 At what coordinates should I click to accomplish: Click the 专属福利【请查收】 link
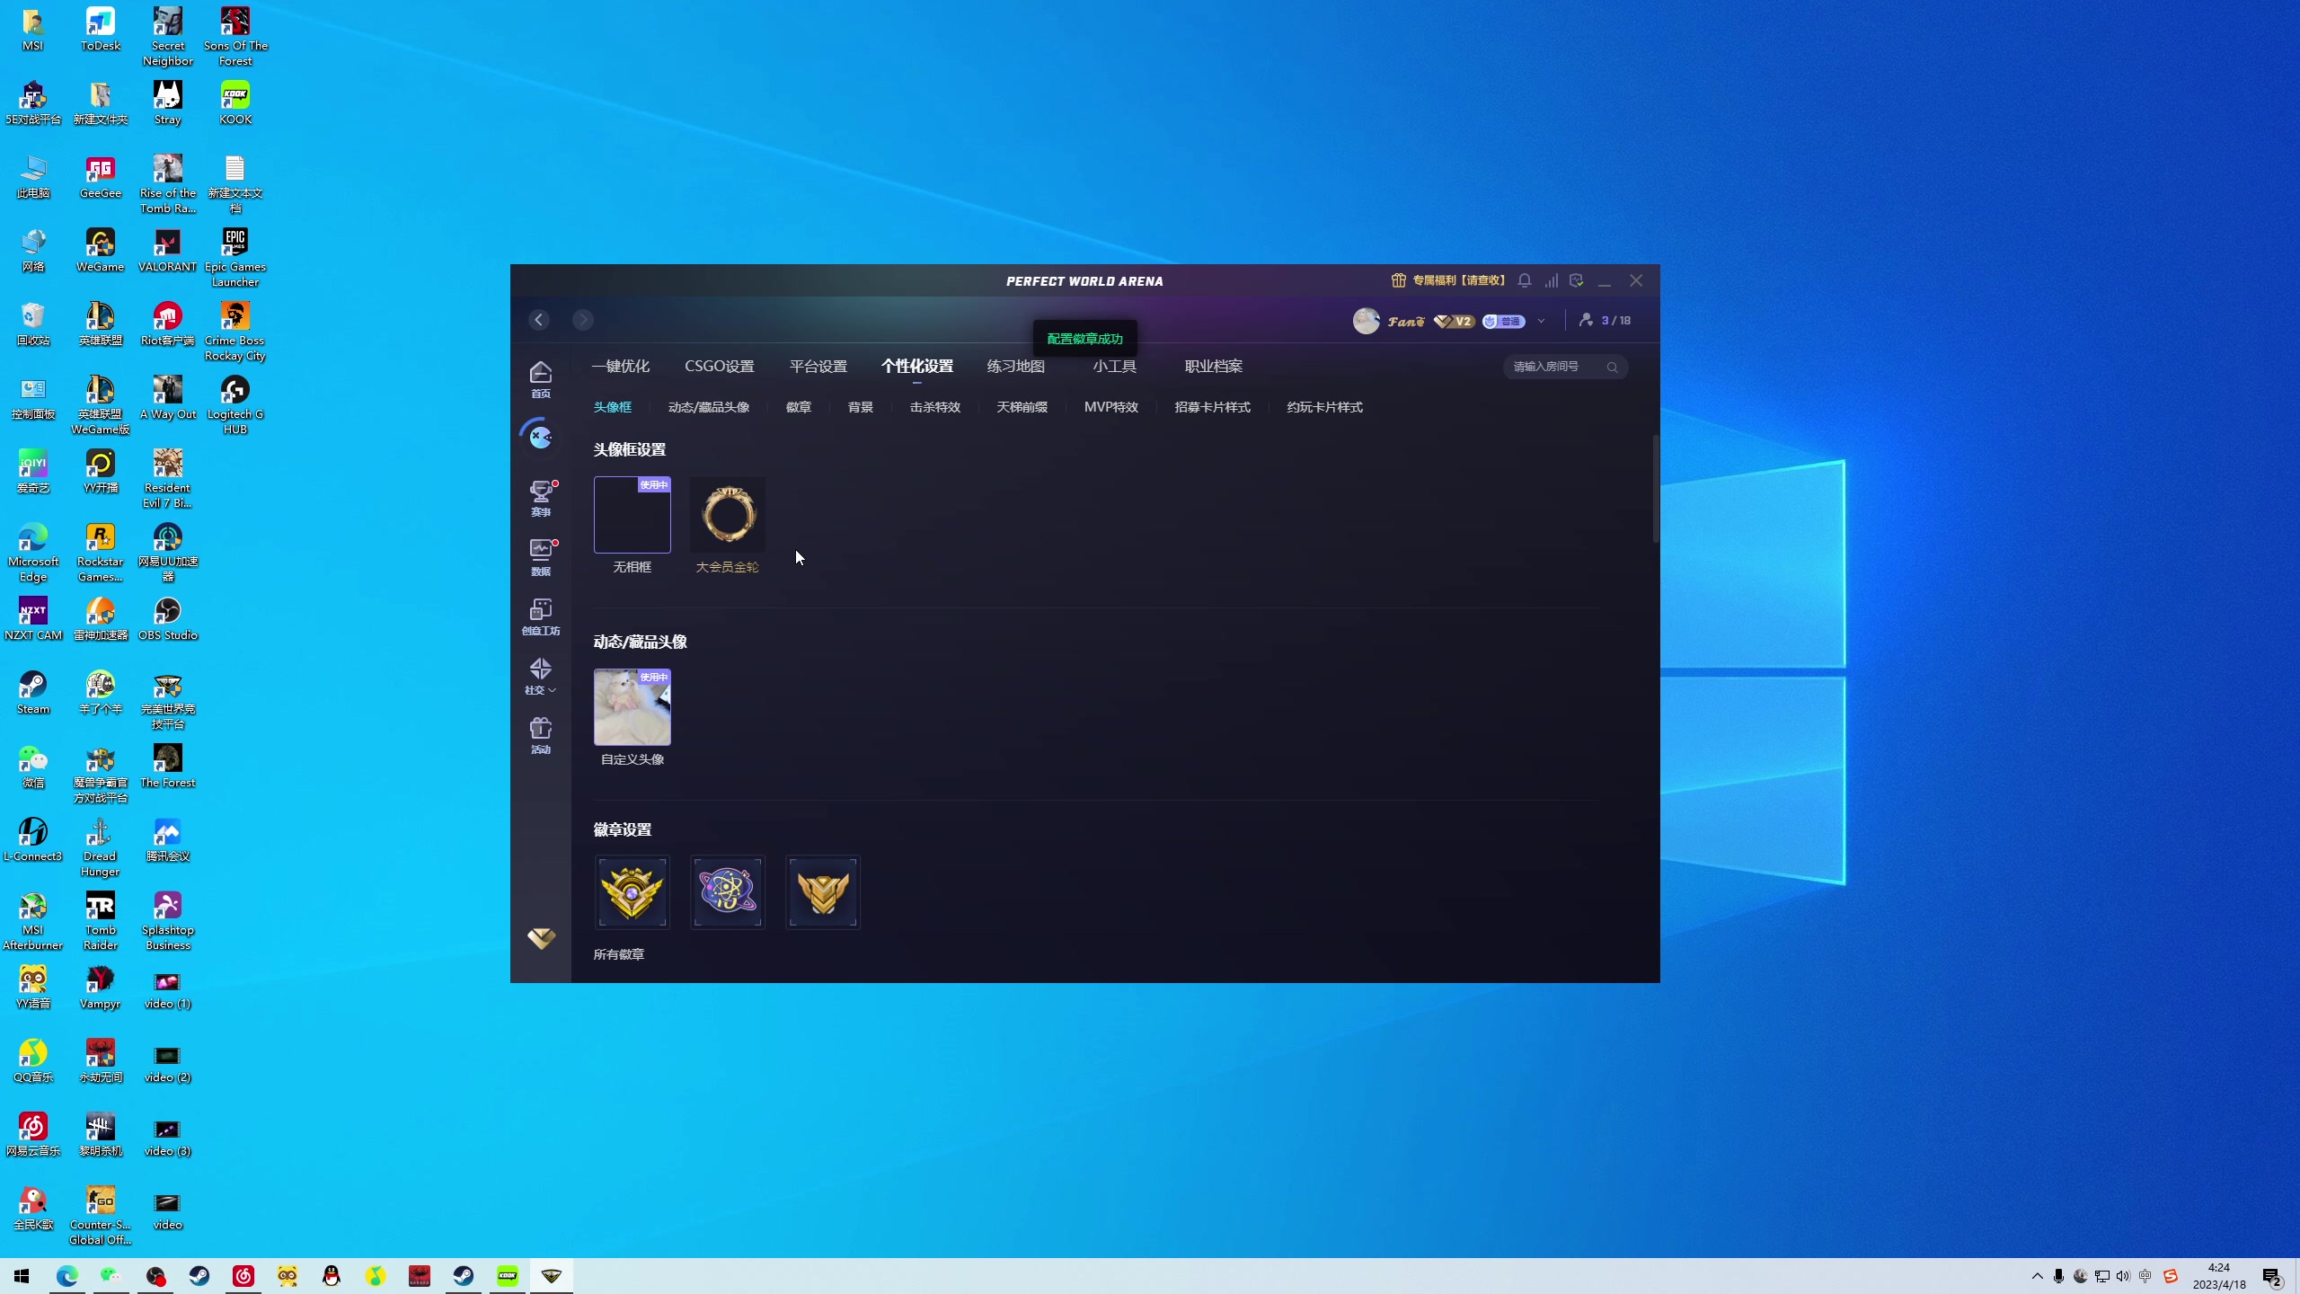click(1448, 280)
